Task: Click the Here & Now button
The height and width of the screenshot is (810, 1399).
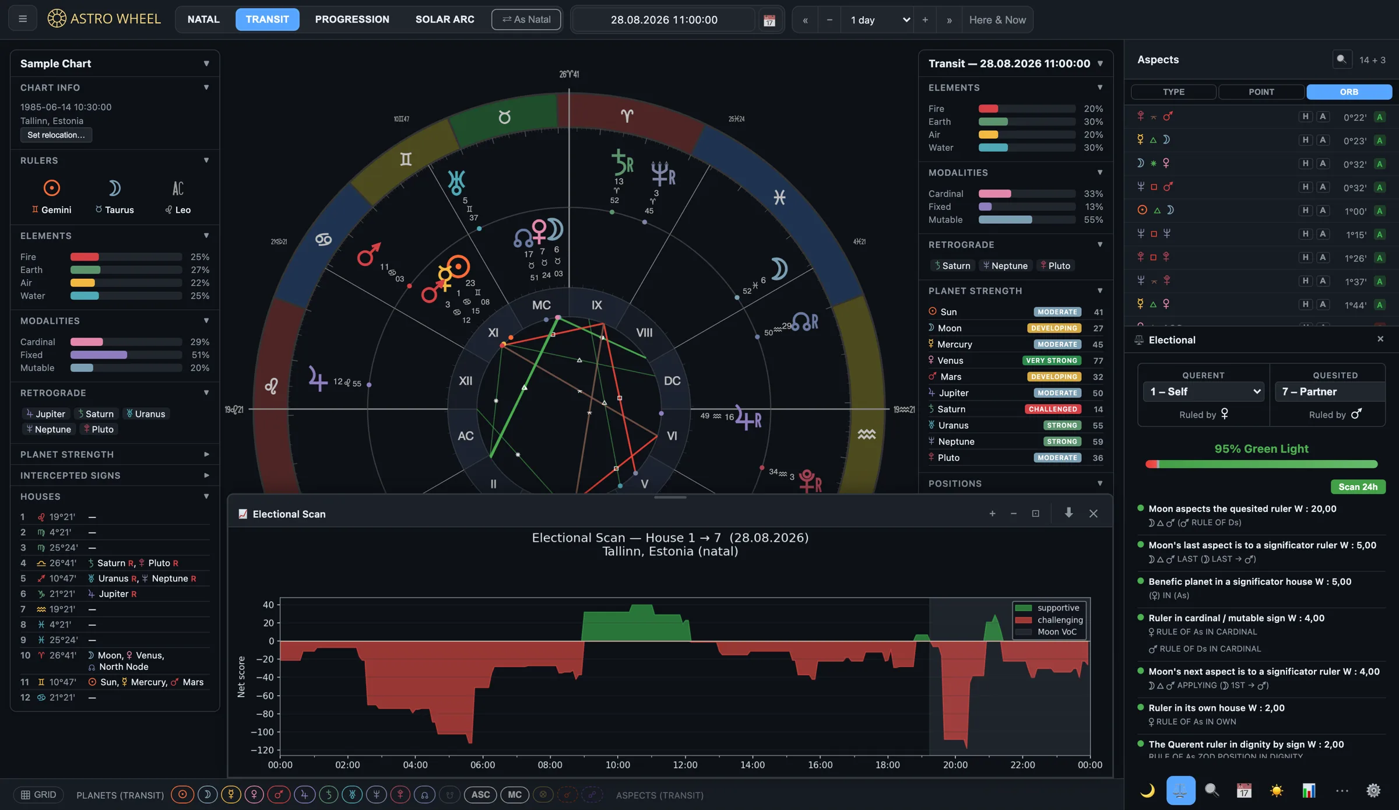Action: (x=997, y=20)
